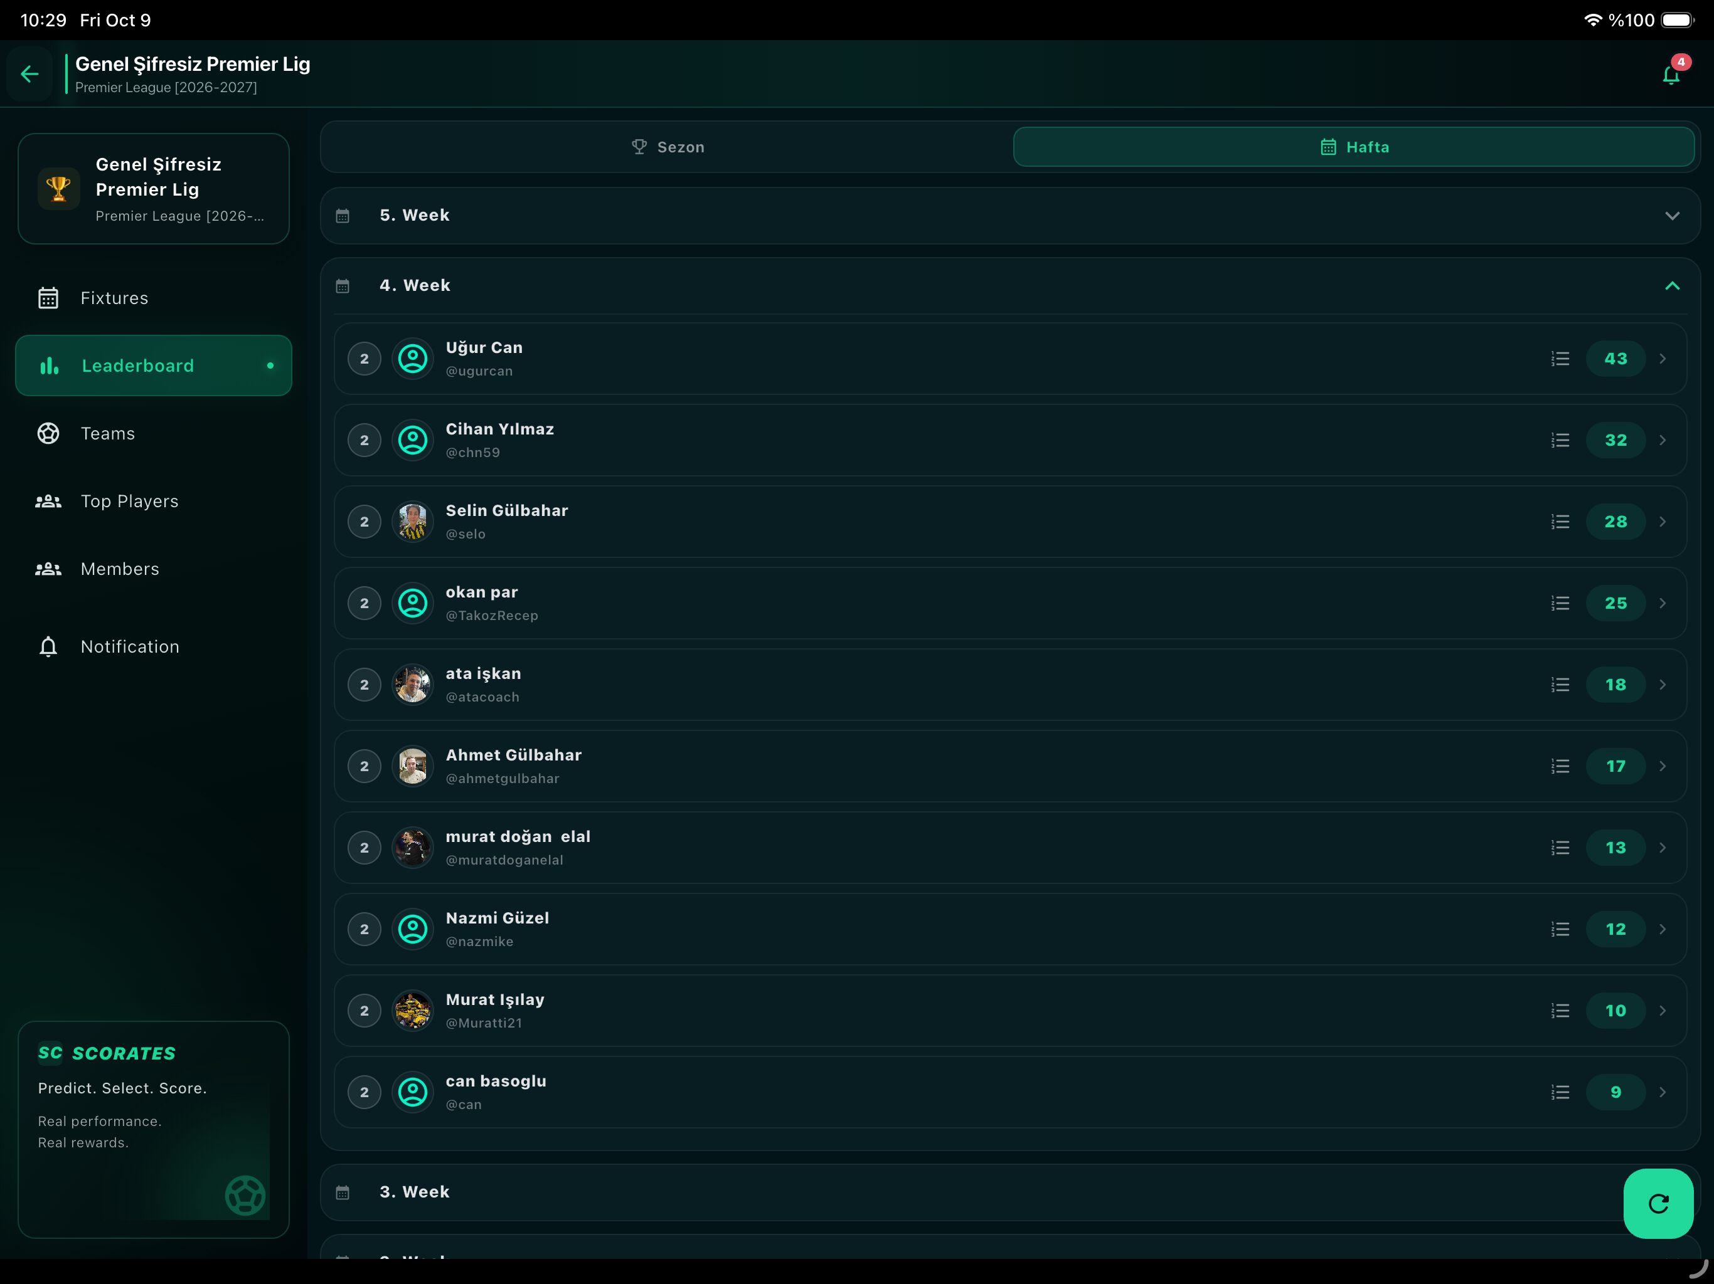
Task: Click Cihan Yılmaz's default avatar icon
Action: [x=412, y=440]
